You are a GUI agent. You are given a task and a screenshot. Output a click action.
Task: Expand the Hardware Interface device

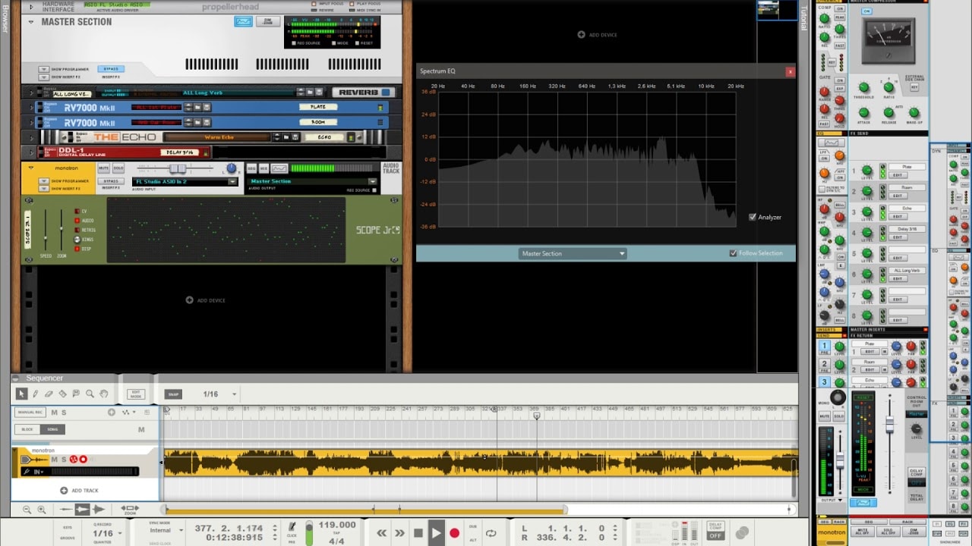click(x=31, y=6)
